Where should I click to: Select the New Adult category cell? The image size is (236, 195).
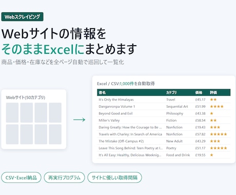tap(174, 141)
